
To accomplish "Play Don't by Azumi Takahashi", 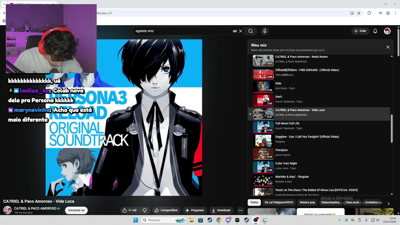I will [x=319, y=101].
